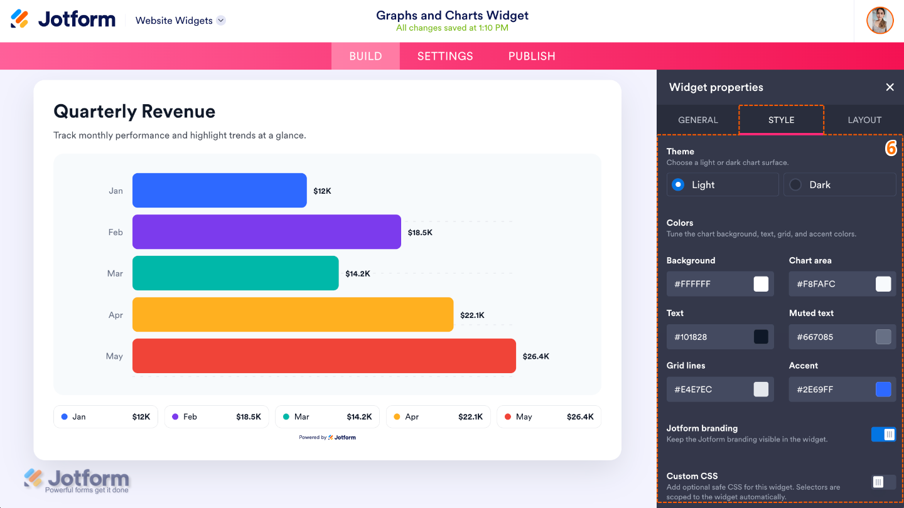Open the user avatar menu
This screenshot has width=904, height=508.
click(880, 21)
